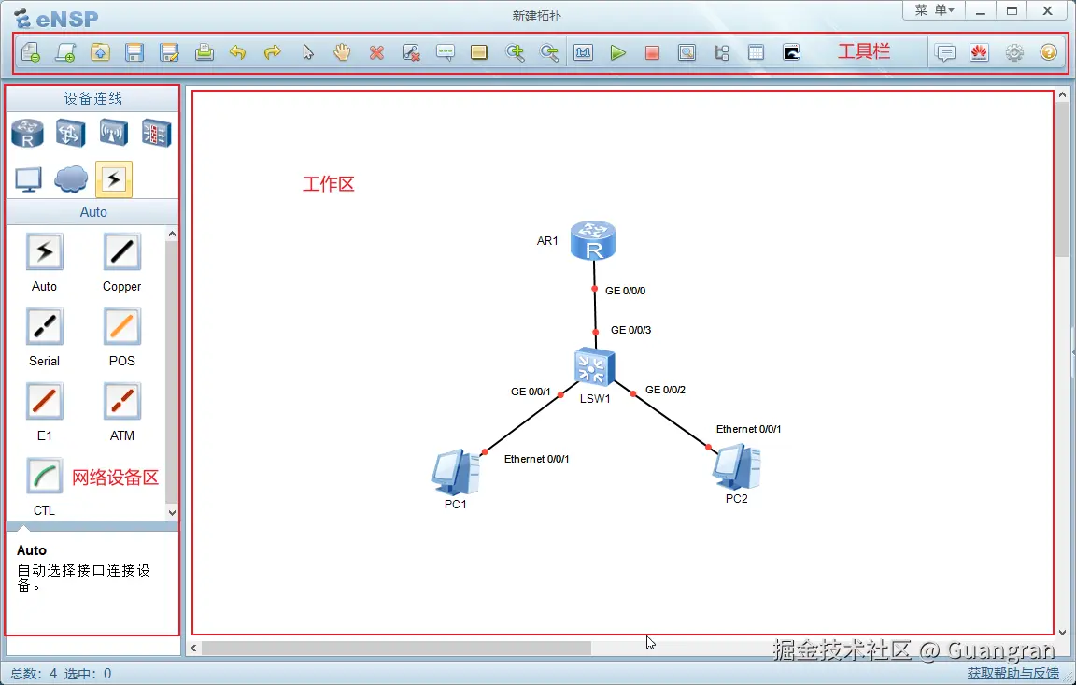This screenshot has width=1076, height=685.
Task: Zoom in on the workspace
Action: pos(515,52)
